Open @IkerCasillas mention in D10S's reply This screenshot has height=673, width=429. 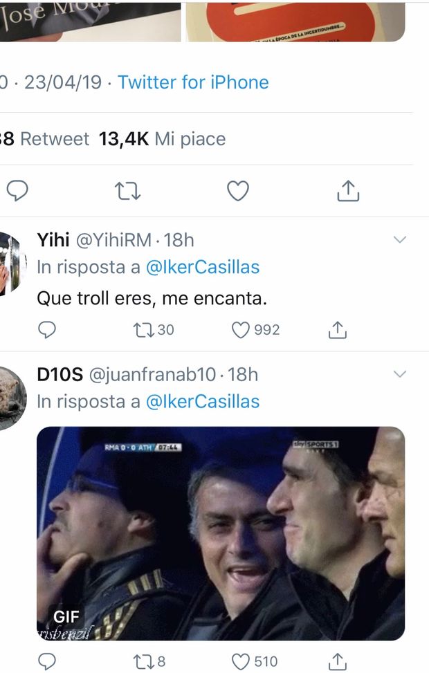203,401
